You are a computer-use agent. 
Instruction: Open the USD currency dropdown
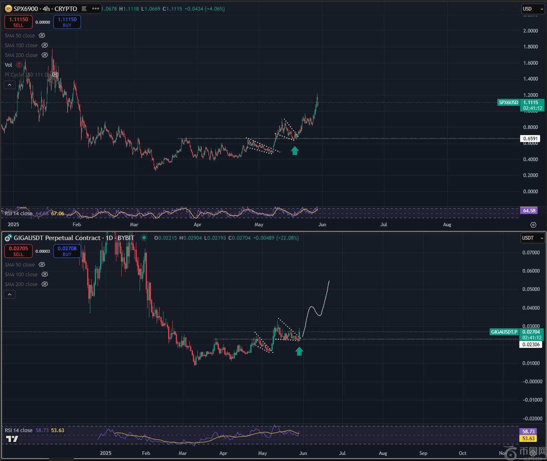532,9
